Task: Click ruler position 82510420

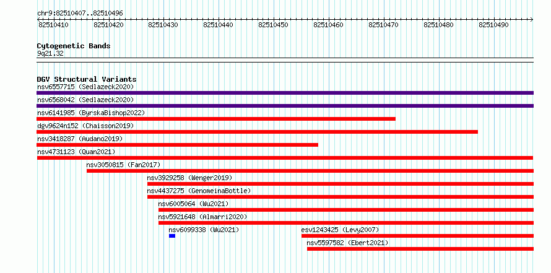Action: tap(108, 25)
